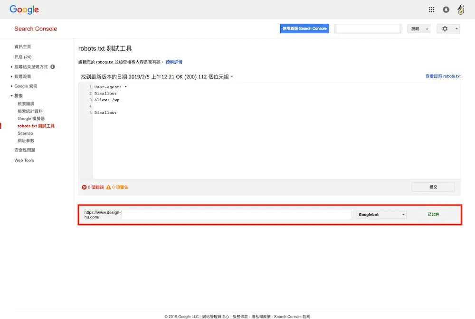
Task: Open 訊息 (24) messages
Action: click(23, 57)
